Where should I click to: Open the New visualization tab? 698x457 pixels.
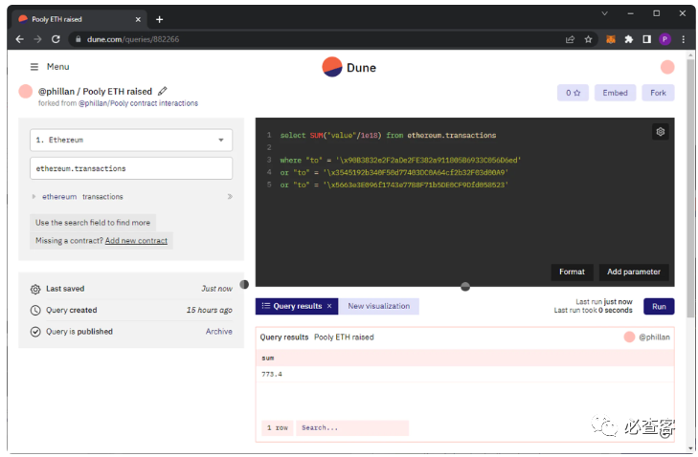tap(379, 306)
